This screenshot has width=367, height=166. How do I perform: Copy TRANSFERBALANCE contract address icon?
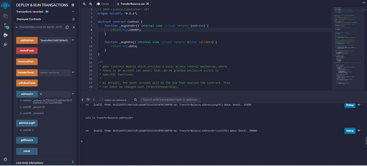[67, 27]
